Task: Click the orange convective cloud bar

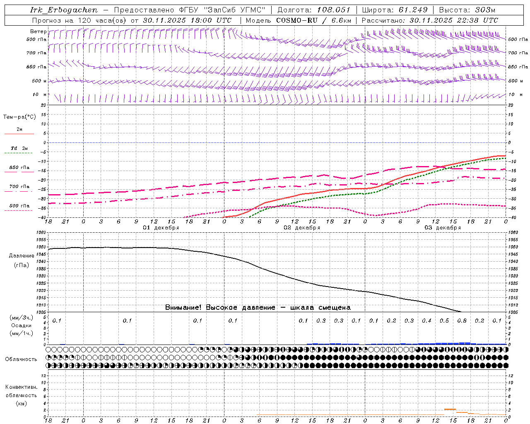Action: click(450, 409)
